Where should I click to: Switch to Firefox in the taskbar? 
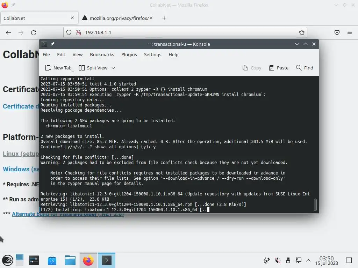point(88,260)
